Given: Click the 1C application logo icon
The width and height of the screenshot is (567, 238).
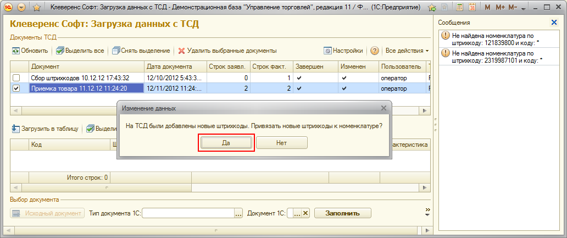Looking at the screenshot, I should tap(9, 7).
